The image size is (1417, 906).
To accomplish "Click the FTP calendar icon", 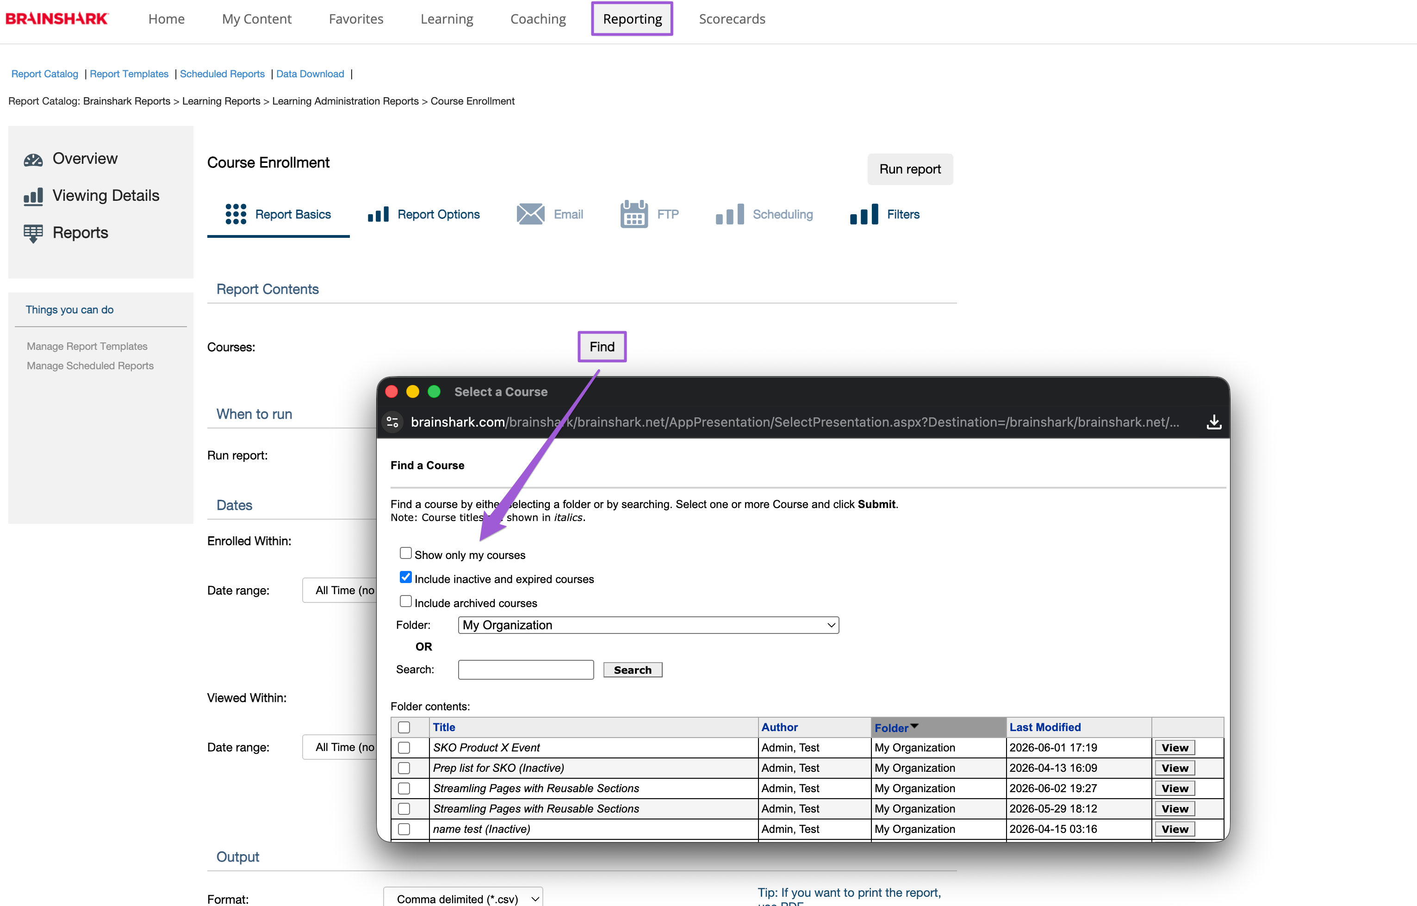I will [x=634, y=214].
